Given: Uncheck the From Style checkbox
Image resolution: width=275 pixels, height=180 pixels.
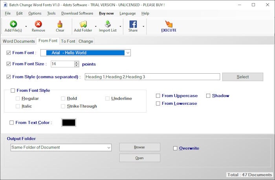Looking at the screenshot, I should [8, 77].
